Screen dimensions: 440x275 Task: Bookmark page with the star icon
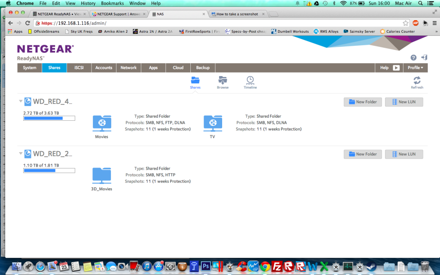[x=406, y=23]
